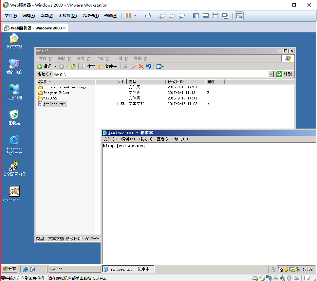
Task: Select the WINDOWS folder
Action: click(x=48, y=98)
